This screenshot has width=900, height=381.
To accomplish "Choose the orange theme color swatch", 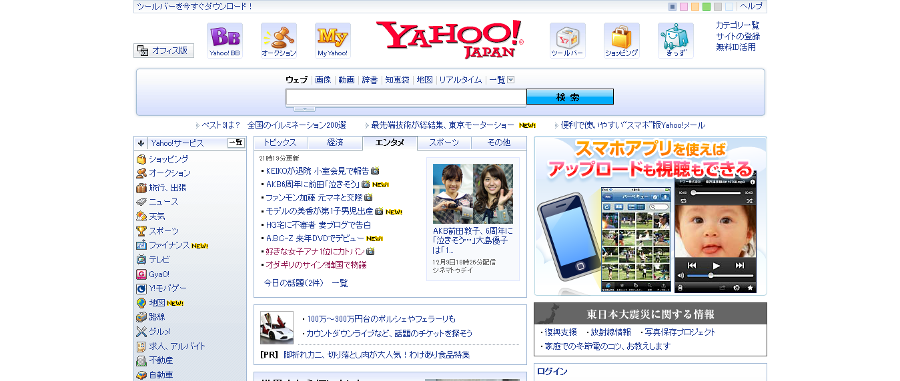I will pyautogui.click(x=695, y=7).
